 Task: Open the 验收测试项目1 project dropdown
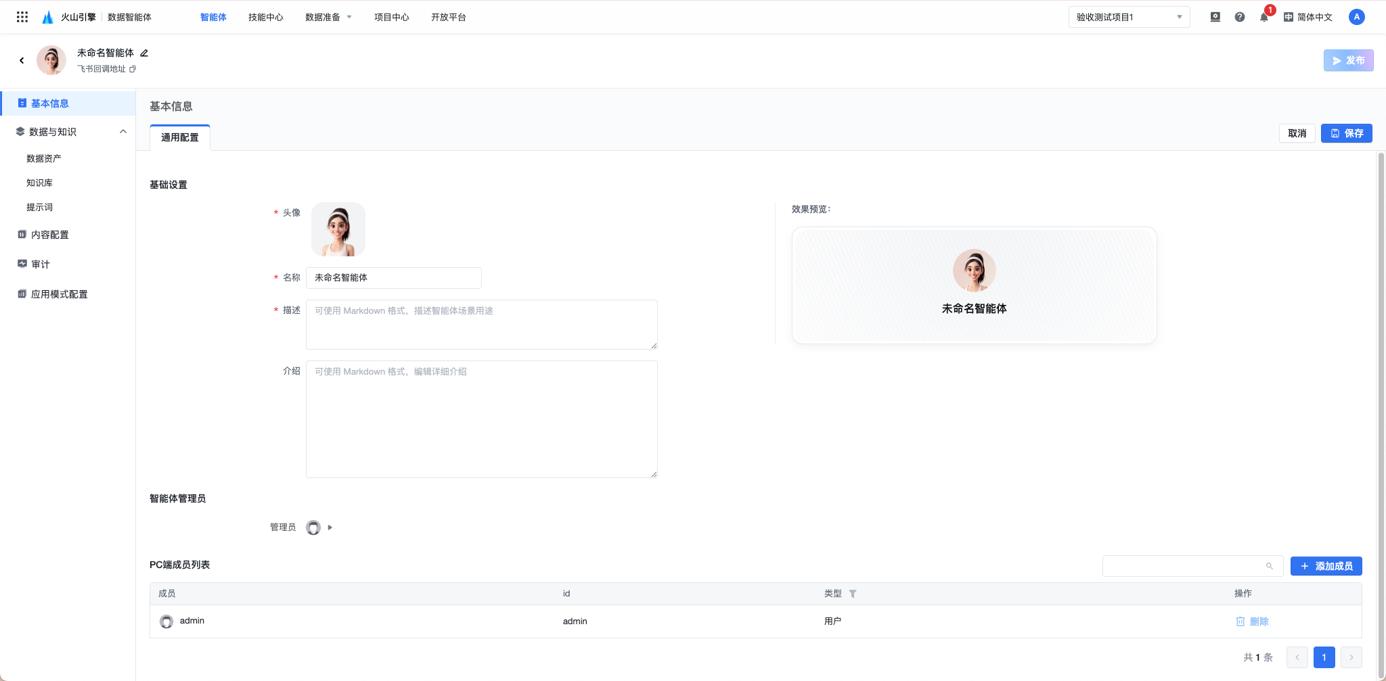[1129, 17]
